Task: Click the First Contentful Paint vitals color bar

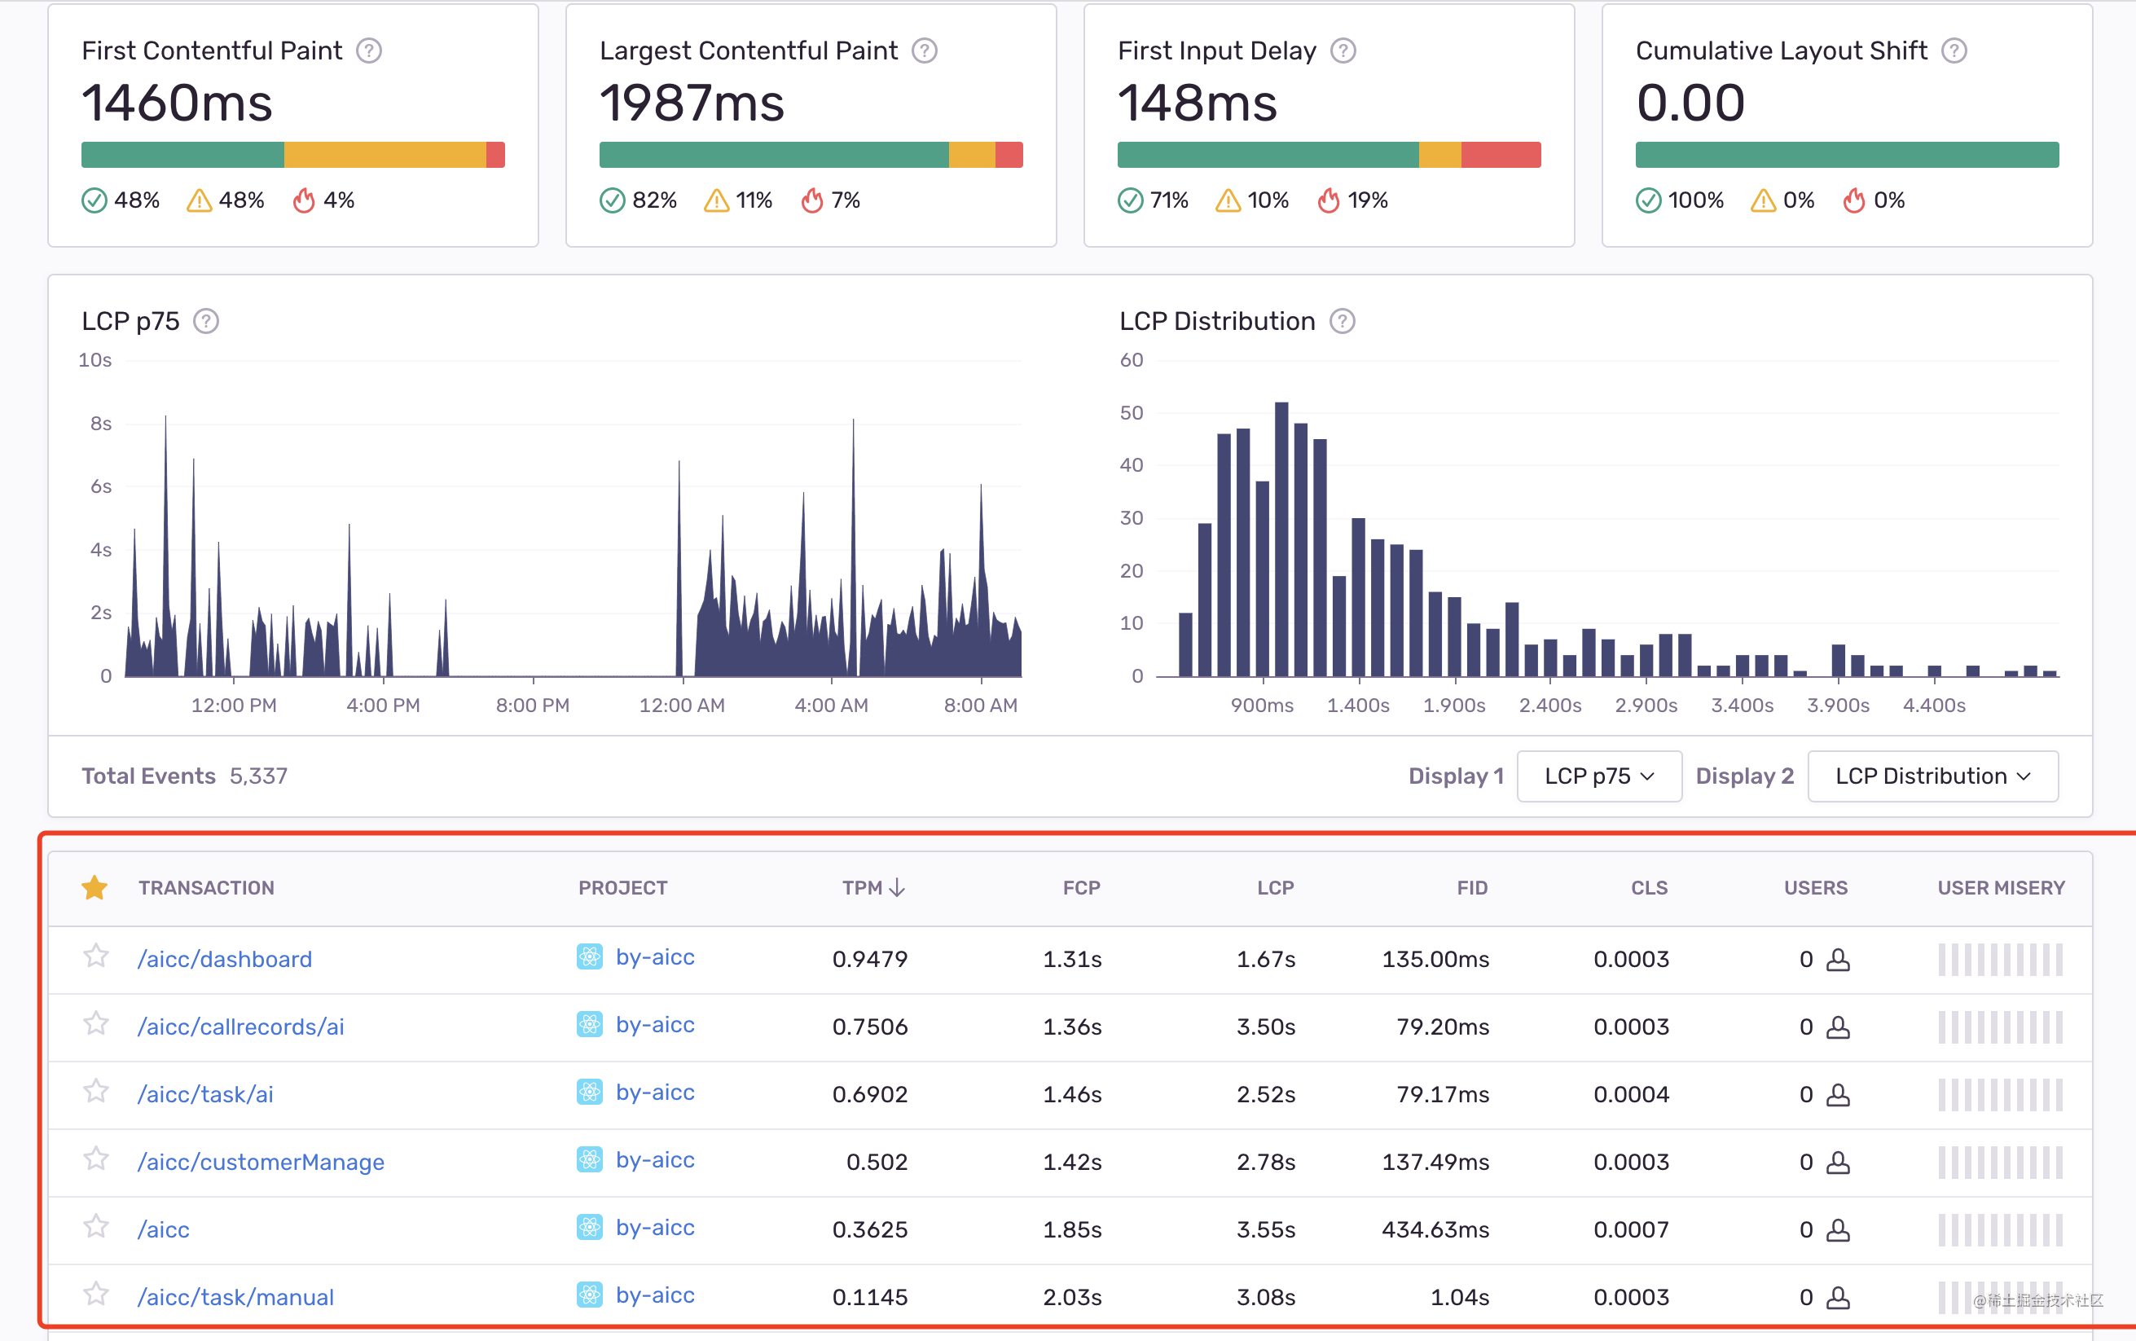Action: tap(292, 154)
